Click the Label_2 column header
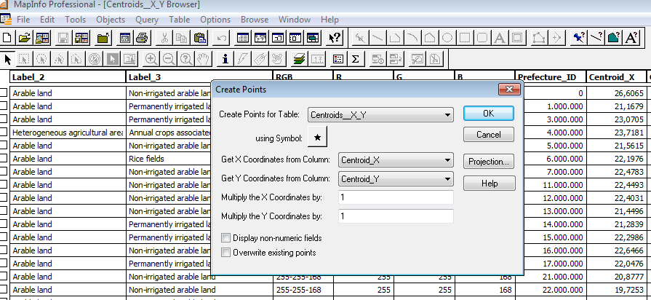The image size is (651, 300). point(68,77)
